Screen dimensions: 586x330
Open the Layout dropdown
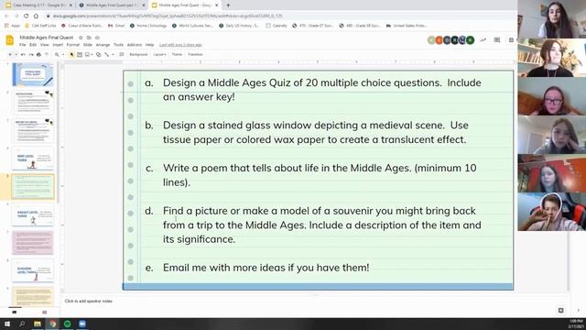pos(159,55)
